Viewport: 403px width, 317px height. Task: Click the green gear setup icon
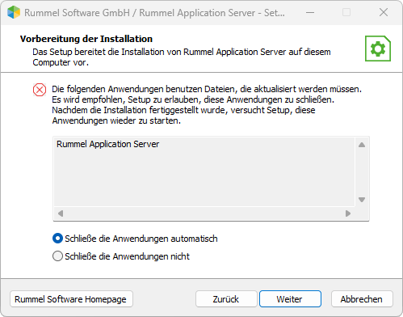point(378,49)
